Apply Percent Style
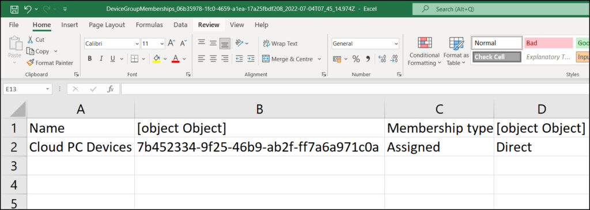Screen dimensions: 590x210 (356, 59)
